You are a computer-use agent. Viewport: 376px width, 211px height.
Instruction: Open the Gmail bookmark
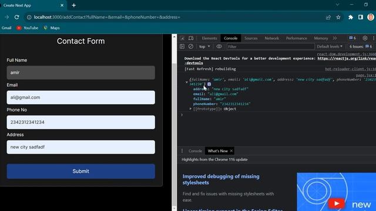(6, 28)
